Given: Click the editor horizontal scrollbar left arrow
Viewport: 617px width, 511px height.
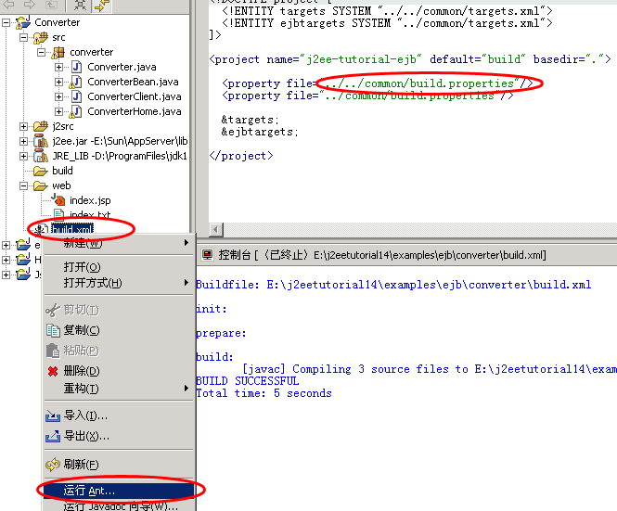Looking at the screenshot, I should coord(215,229).
